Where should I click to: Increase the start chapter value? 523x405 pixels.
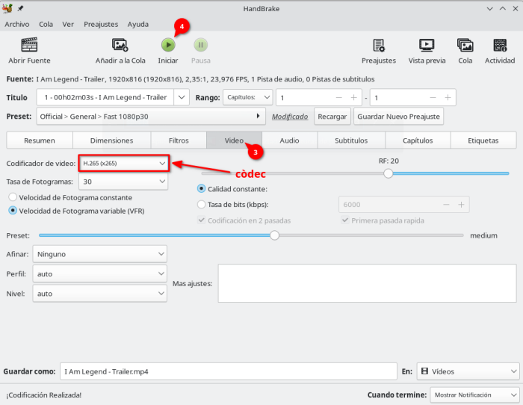coord(354,97)
